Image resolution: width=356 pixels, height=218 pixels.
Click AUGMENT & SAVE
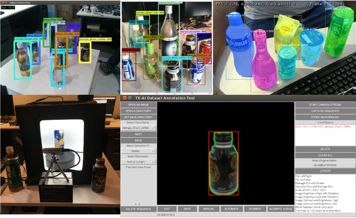pos(281,209)
